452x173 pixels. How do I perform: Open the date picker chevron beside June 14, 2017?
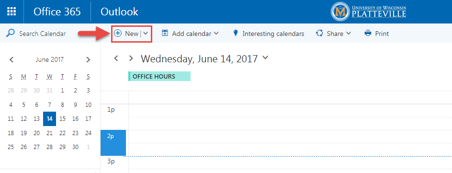pyautogui.click(x=265, y=58)
